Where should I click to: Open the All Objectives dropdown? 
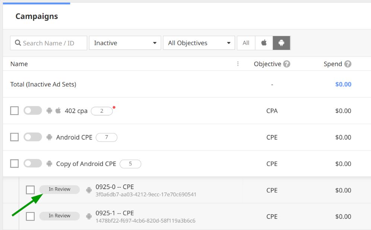click(x=199, y=43)
